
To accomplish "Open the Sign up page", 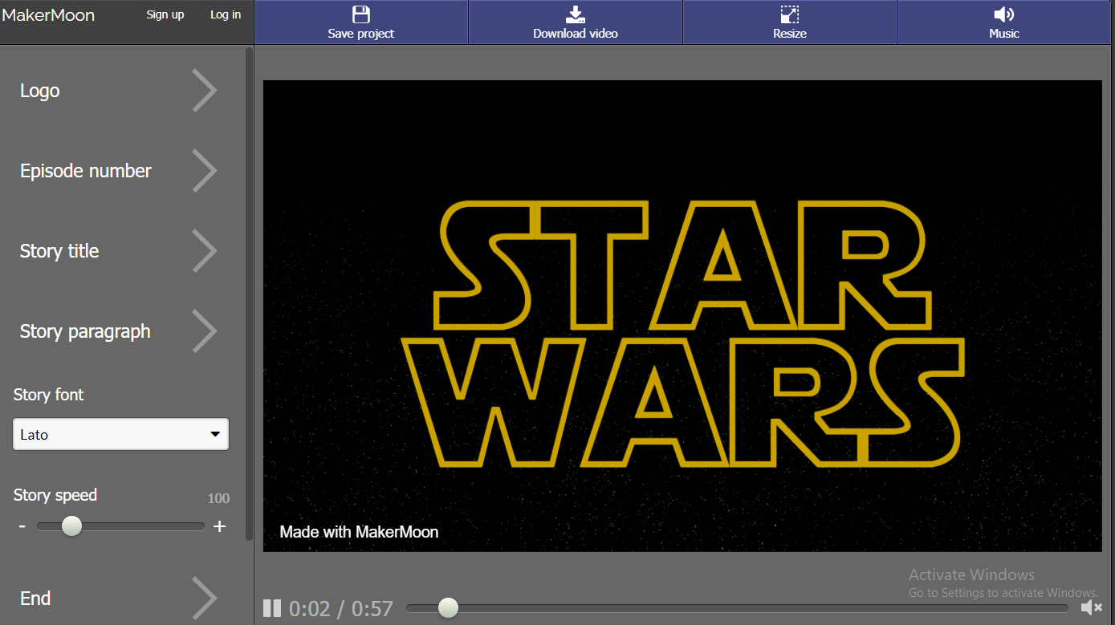I will [x=165, y=14].
